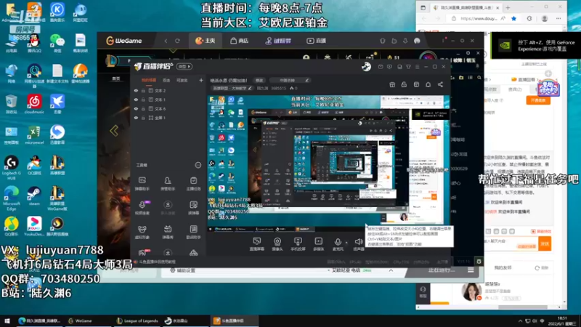Open the 主播任务 tool
The image size is (581, 327).
(193, 184)
